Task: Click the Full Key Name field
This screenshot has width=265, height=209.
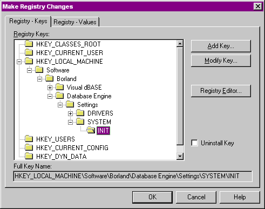Action: (133, 176)
